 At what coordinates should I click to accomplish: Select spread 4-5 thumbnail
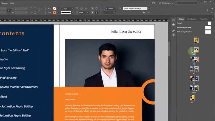pyautogui.click(x=194, y=59)
